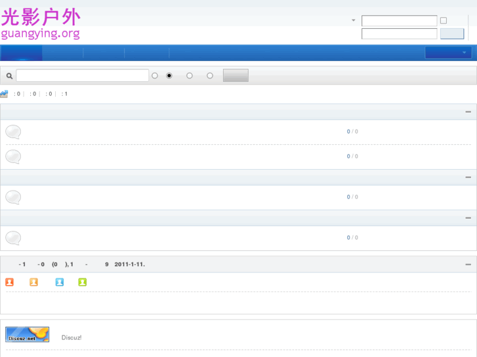The image size is (477, 357).
Task: Click the blue user icon in the online legend
Action: pos(60,282)
